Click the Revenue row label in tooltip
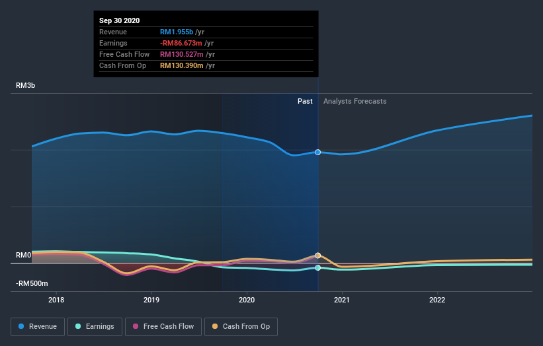This screenshot has height=346, width=543. [x=113, y=32]
